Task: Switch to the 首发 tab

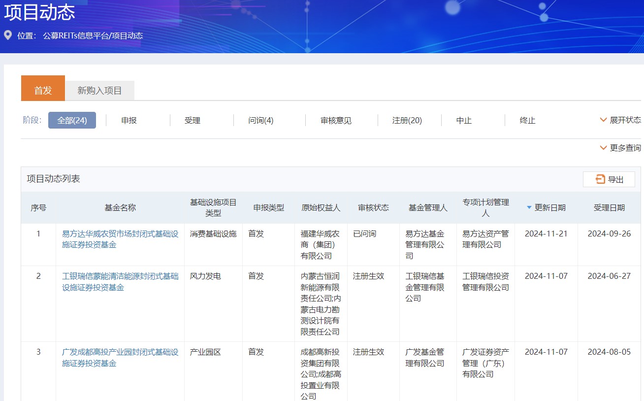Action: (x=43, y=90)
